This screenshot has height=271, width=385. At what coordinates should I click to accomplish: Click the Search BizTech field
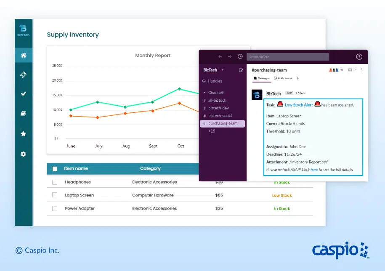click(x=288, y=57)
